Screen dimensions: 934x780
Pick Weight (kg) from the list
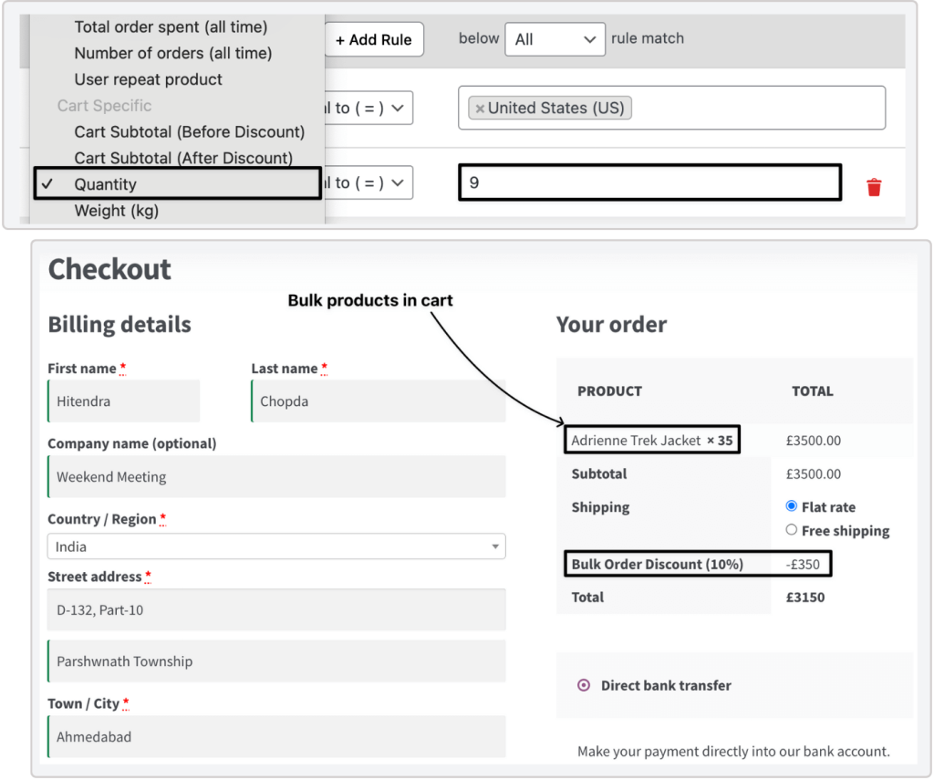tap(116, 211)
